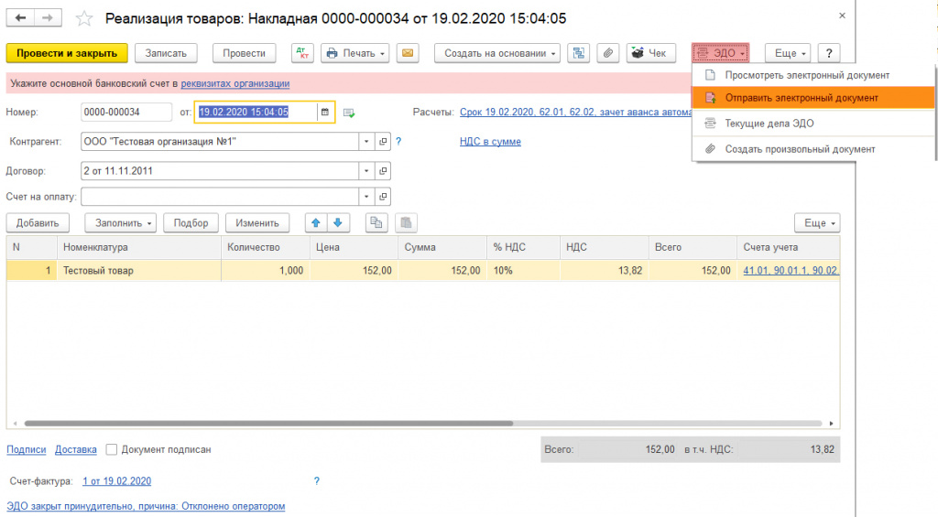The width and height of the screenshot is (938, 517).
Task: Open Счета учета link in table row
Action: click(791, 271)
